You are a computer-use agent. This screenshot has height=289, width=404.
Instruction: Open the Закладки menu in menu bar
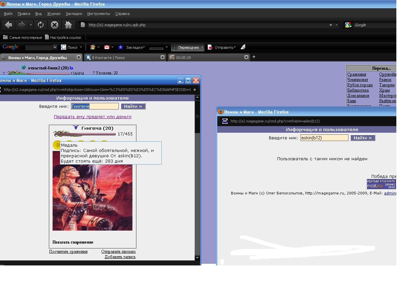[x=74, y=14]
